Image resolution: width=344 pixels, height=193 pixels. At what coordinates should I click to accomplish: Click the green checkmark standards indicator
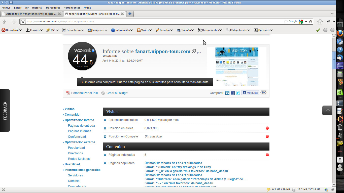click(x=318, y=30)
